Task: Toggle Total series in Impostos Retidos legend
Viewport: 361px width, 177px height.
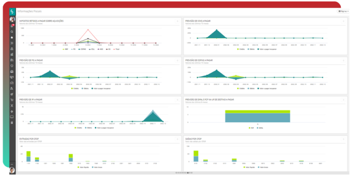Action: click(x=116, y=49)
